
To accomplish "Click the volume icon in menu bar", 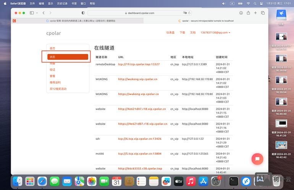I will 224,3.
